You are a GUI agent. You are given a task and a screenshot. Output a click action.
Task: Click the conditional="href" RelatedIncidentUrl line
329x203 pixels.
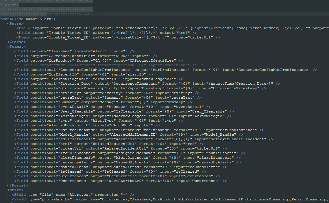tap(109, 144)
